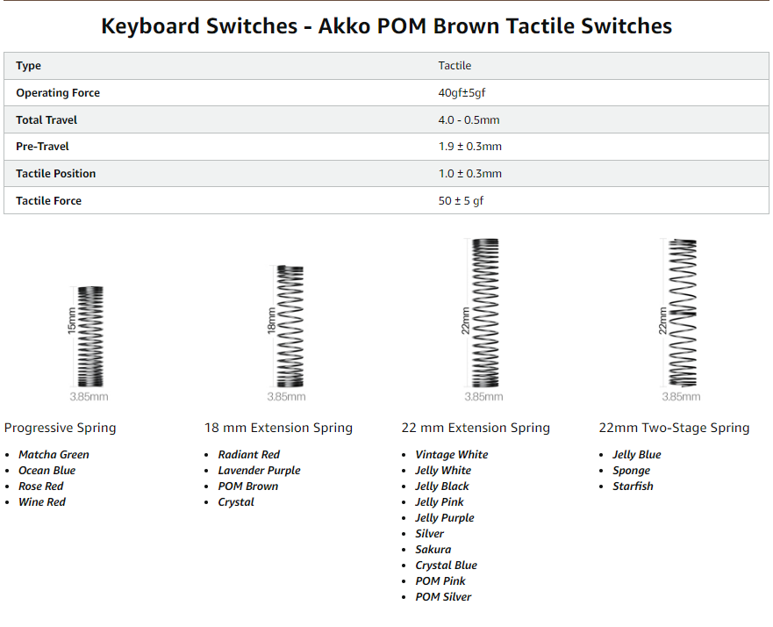The image size is (773, 627).
Task: Click the 22mm extension spring image
Action: pos(483,320)
